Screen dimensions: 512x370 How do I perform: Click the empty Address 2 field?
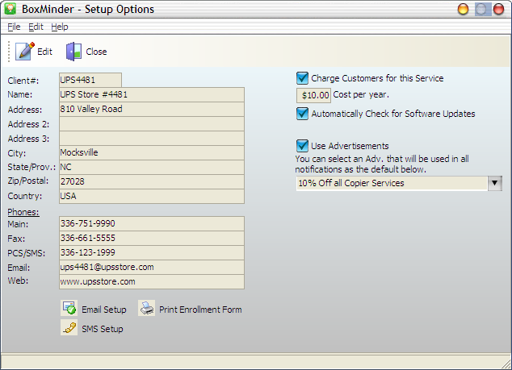pyautogui.click(x=152, y=124)
